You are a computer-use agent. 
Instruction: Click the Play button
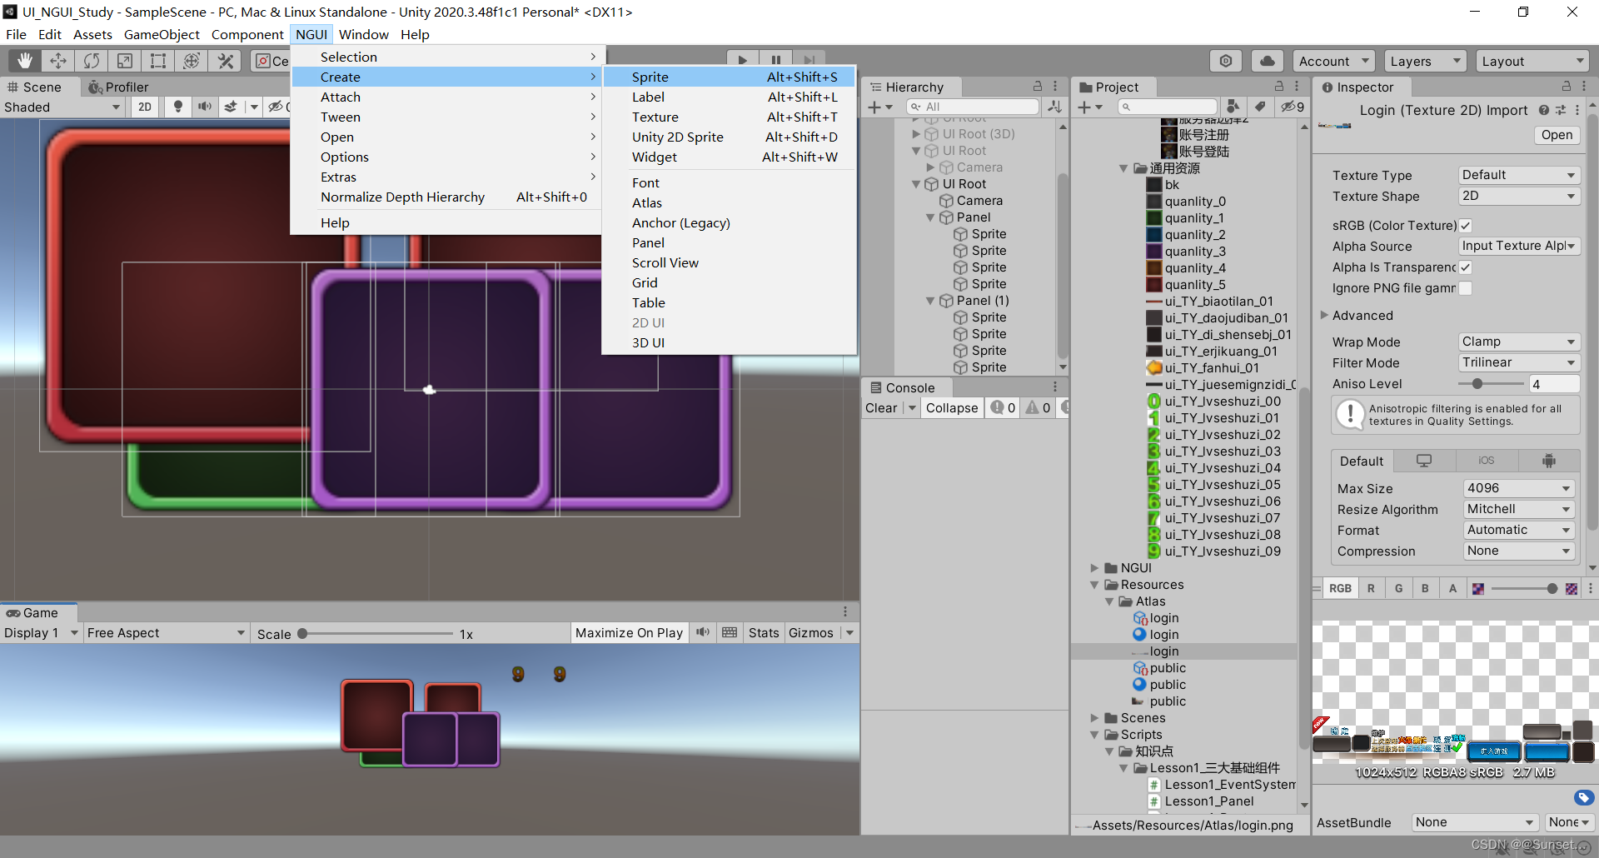point(742,60)
